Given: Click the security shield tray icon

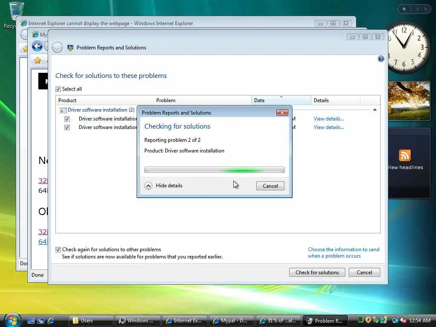Looking at the screenshot, I should 368,320.
